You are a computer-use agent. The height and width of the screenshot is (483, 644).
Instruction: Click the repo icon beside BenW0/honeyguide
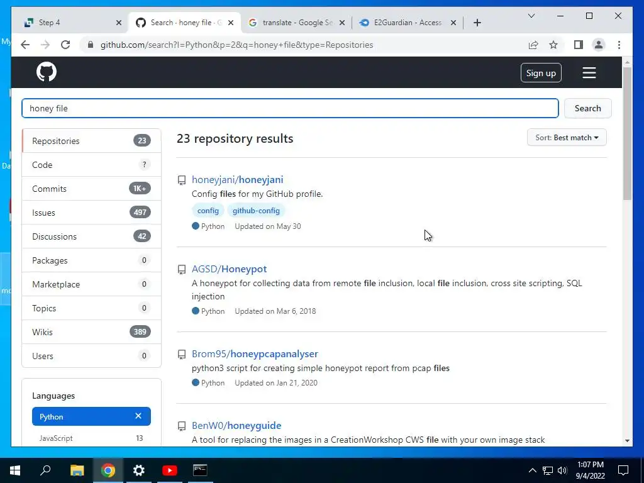(x=182, y=426)
